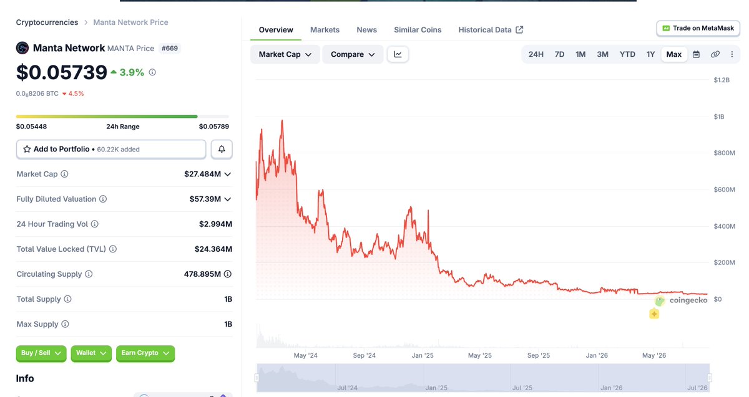Click the Total Supply info icon
Viewport: 749px width, 397px height.
point(67,299)
